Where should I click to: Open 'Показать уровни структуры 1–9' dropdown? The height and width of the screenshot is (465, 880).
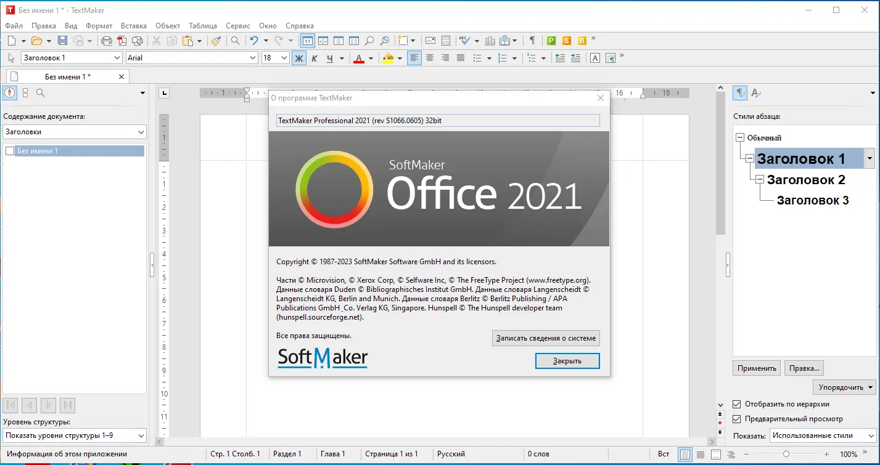[x=75, y=435]
